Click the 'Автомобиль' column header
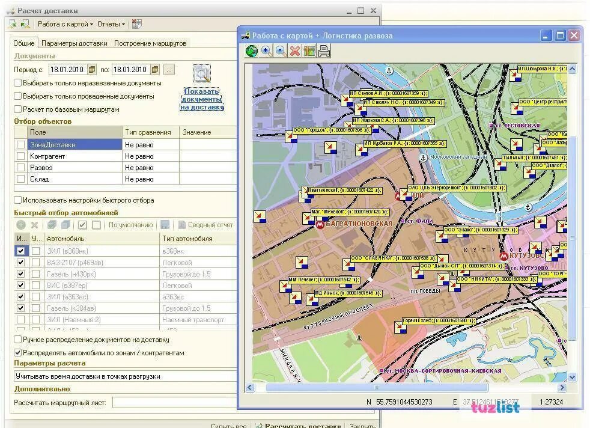This screenshot has width=590, height=428. pos(102,239)
